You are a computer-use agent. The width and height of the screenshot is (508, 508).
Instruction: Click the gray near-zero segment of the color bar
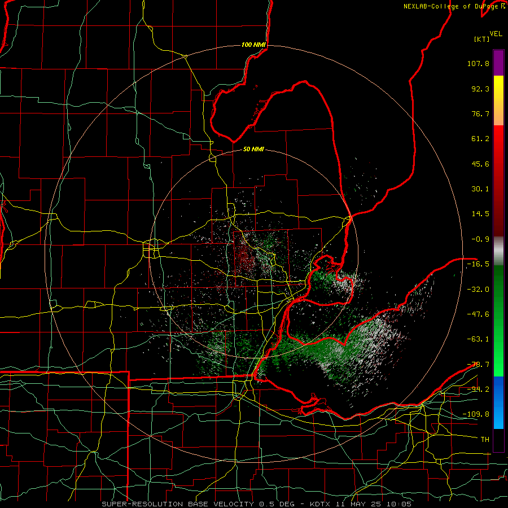pyautogui.click(x=498, y=251)
